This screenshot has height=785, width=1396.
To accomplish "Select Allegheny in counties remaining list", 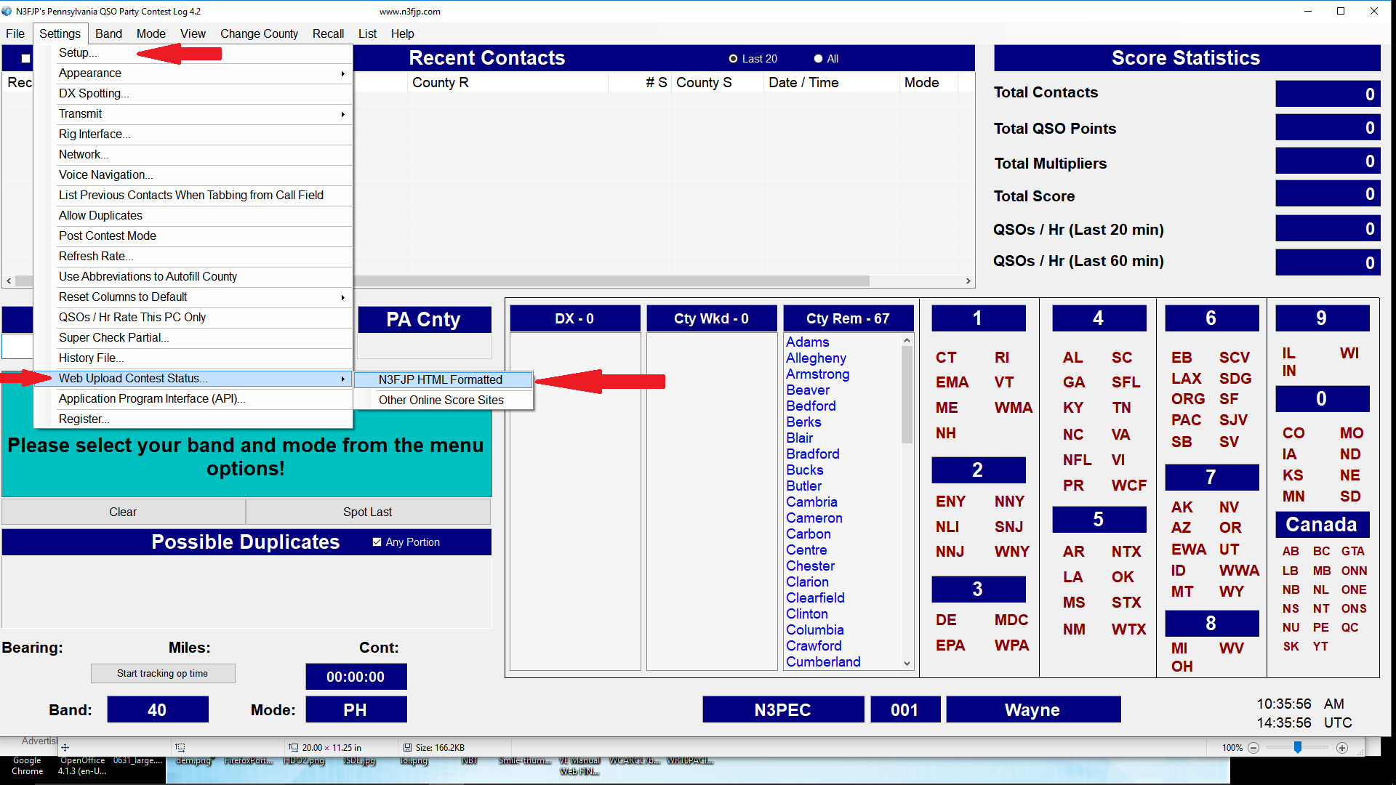I will pyautogui.click(x=815, y=358).
